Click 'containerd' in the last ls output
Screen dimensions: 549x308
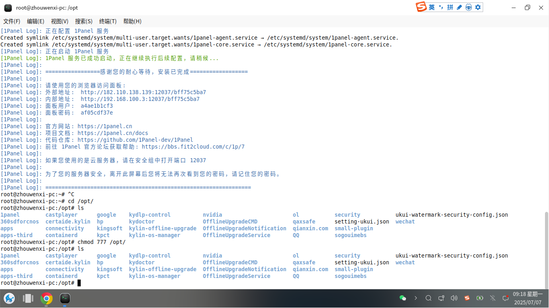point(61,276)
